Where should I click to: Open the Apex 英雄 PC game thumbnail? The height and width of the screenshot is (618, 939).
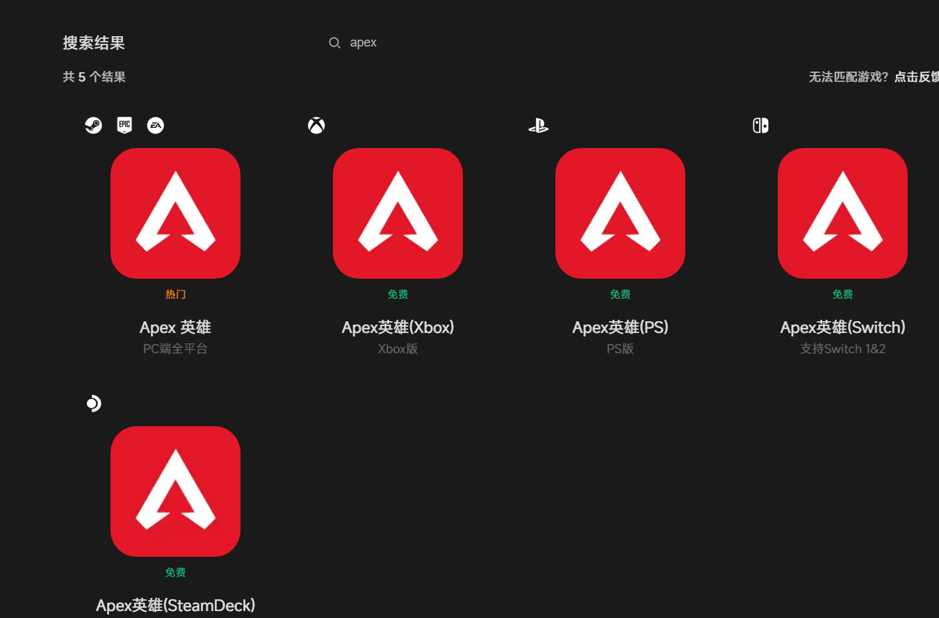[x=175, y=213]
